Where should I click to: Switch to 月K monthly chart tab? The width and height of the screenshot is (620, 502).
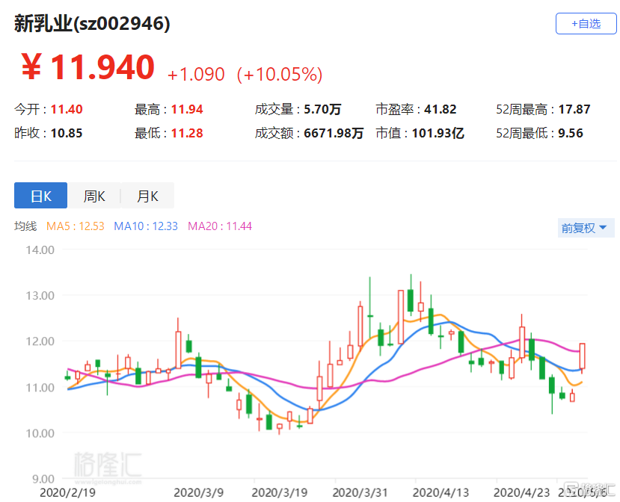point(147,196)
